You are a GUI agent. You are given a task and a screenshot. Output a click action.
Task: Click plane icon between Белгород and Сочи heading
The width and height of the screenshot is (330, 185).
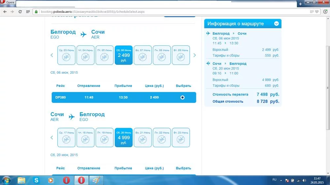[x=83, y=34]
